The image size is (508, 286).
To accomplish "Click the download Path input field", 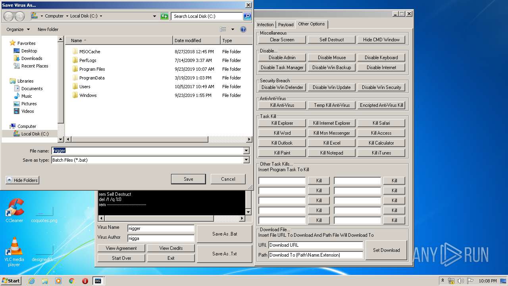I will pyautogui.click(x=316, y=255).
